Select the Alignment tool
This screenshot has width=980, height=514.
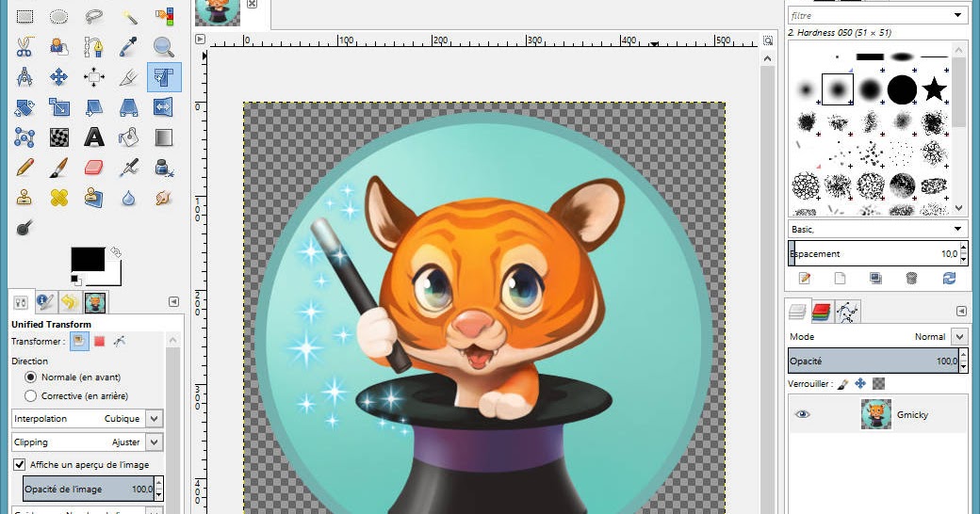93,77
